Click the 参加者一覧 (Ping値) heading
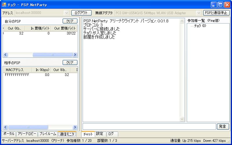This screenshot has width=232, height=145. pos(204,21)
